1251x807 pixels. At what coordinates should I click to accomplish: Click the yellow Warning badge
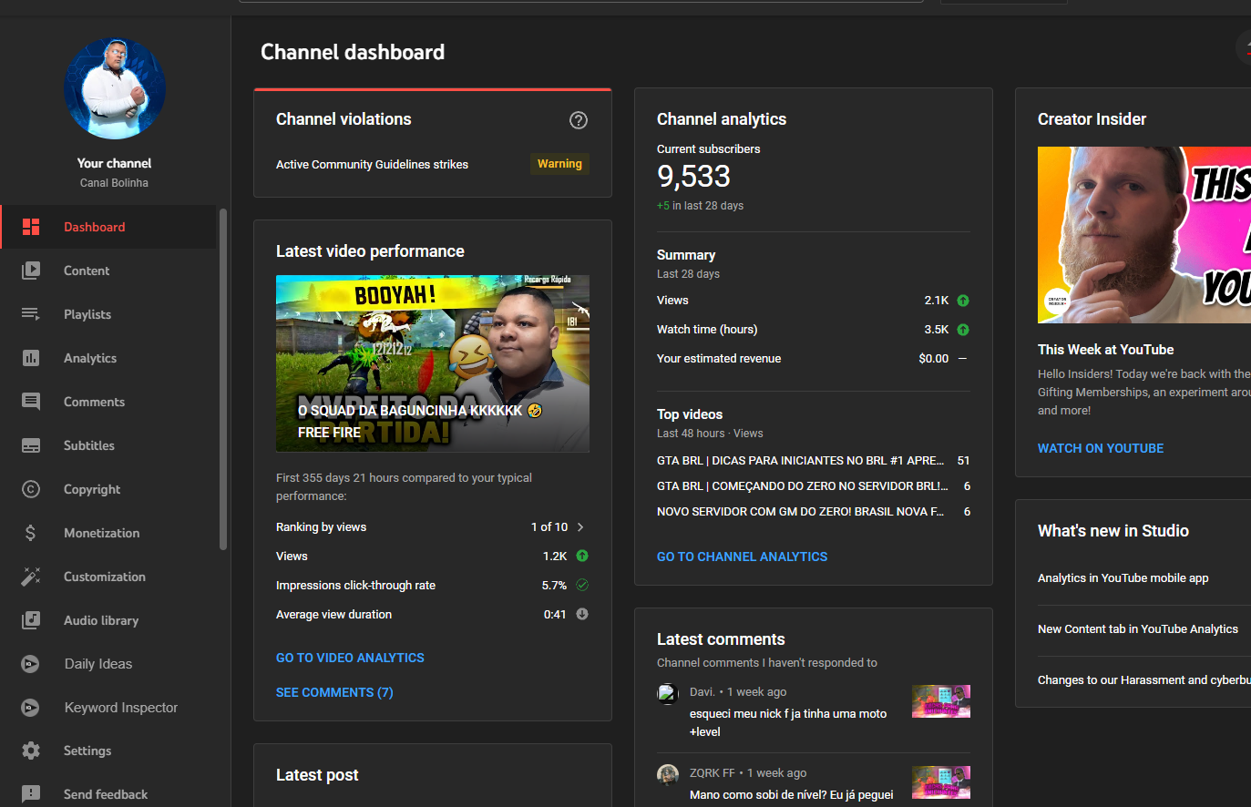coord(559,164)
